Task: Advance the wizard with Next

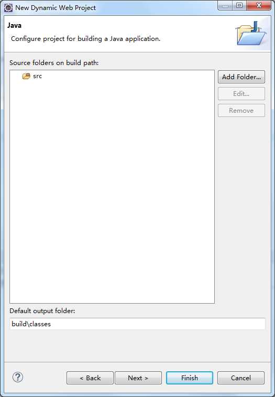Action: click(x=138, y=378)
